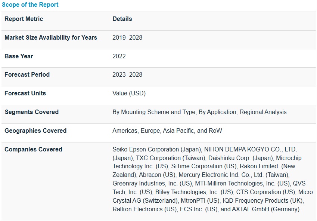Click the 'Value (USD)' cell
This screenshot has height=221, width=317.
[x=129, y=93]
